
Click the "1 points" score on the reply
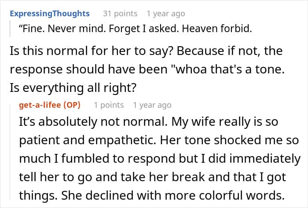tap(109, 105)
